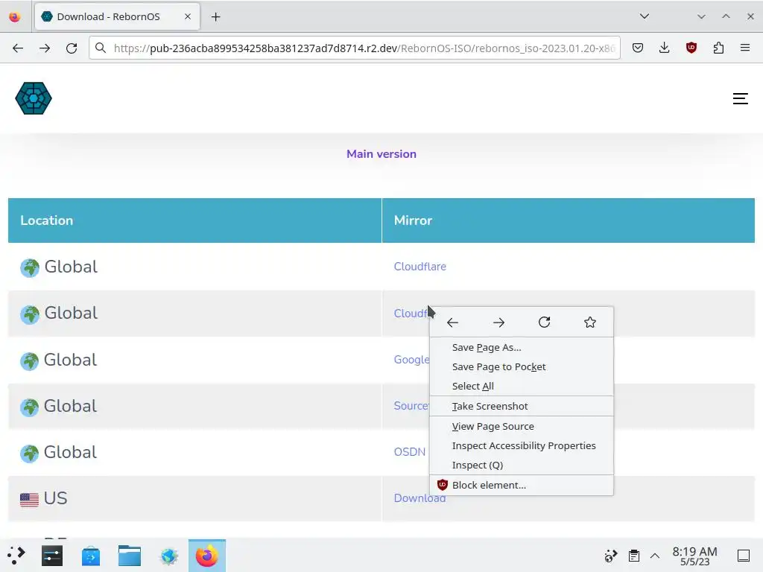Choose Select All in the context menu
The image size is (763, 572).
(521, 386)
